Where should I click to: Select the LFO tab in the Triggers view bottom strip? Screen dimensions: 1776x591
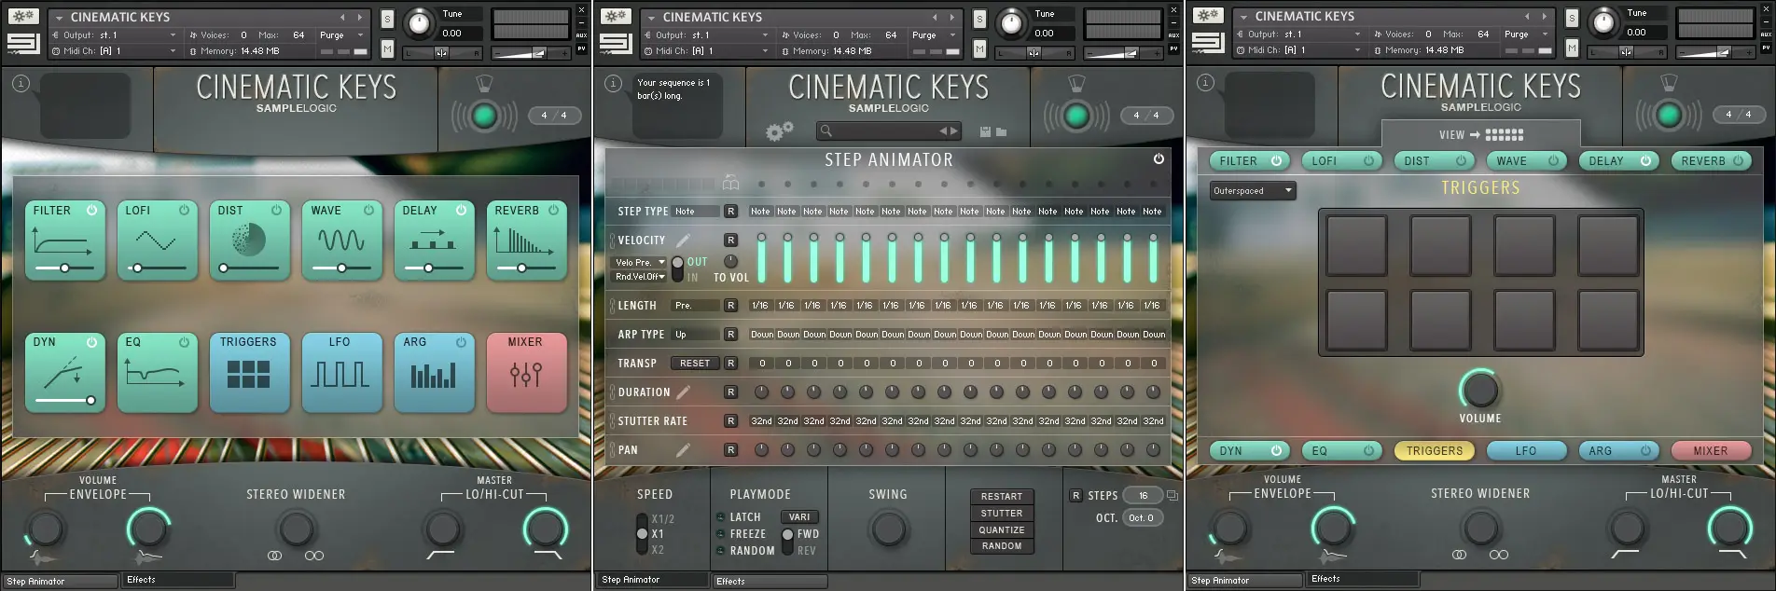click(x=1526, y=451)
